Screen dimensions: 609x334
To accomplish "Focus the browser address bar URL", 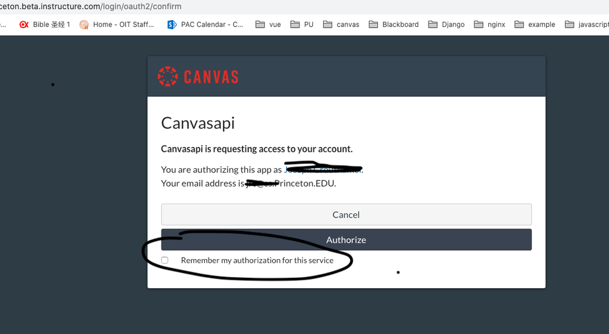I will tap(91, 6).
